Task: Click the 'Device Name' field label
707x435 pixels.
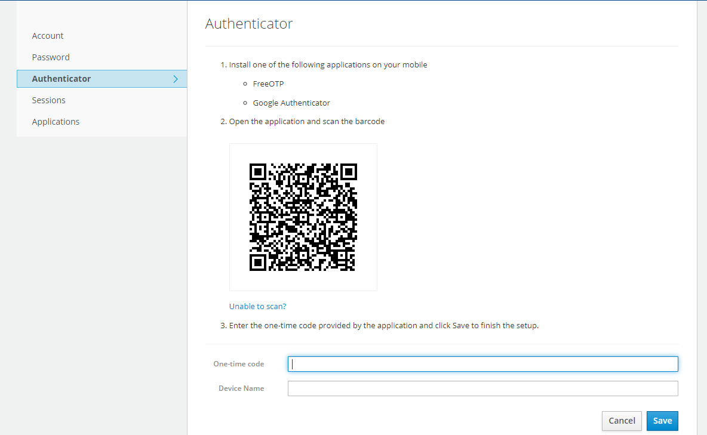Action: pos(241,388)
